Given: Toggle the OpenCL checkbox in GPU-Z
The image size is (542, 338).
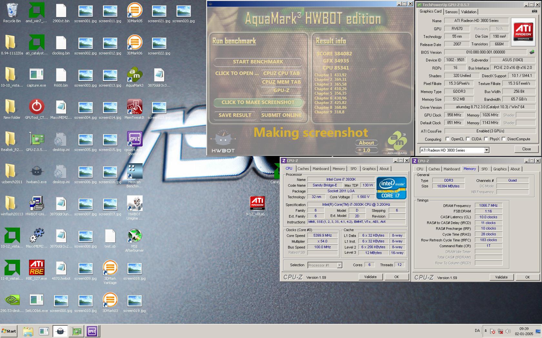Looking at the screenshot, I should pos(447,139).
